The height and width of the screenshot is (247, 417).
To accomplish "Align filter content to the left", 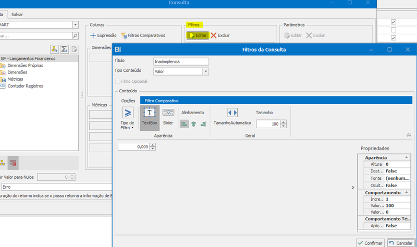I will [x=185, y=124].
